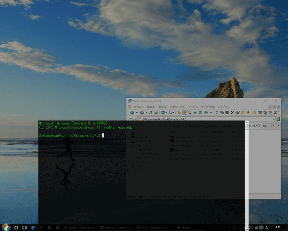Open the ヘルプ(H) menu in MDIE
This screenshot has height=231, width=288.
click(223, 107)
